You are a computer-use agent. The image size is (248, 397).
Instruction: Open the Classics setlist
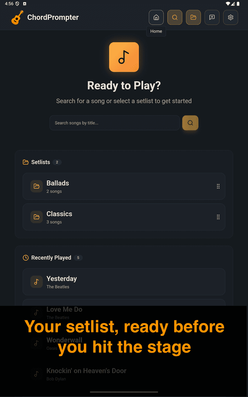pyautogui.click(x=124, y=217)
